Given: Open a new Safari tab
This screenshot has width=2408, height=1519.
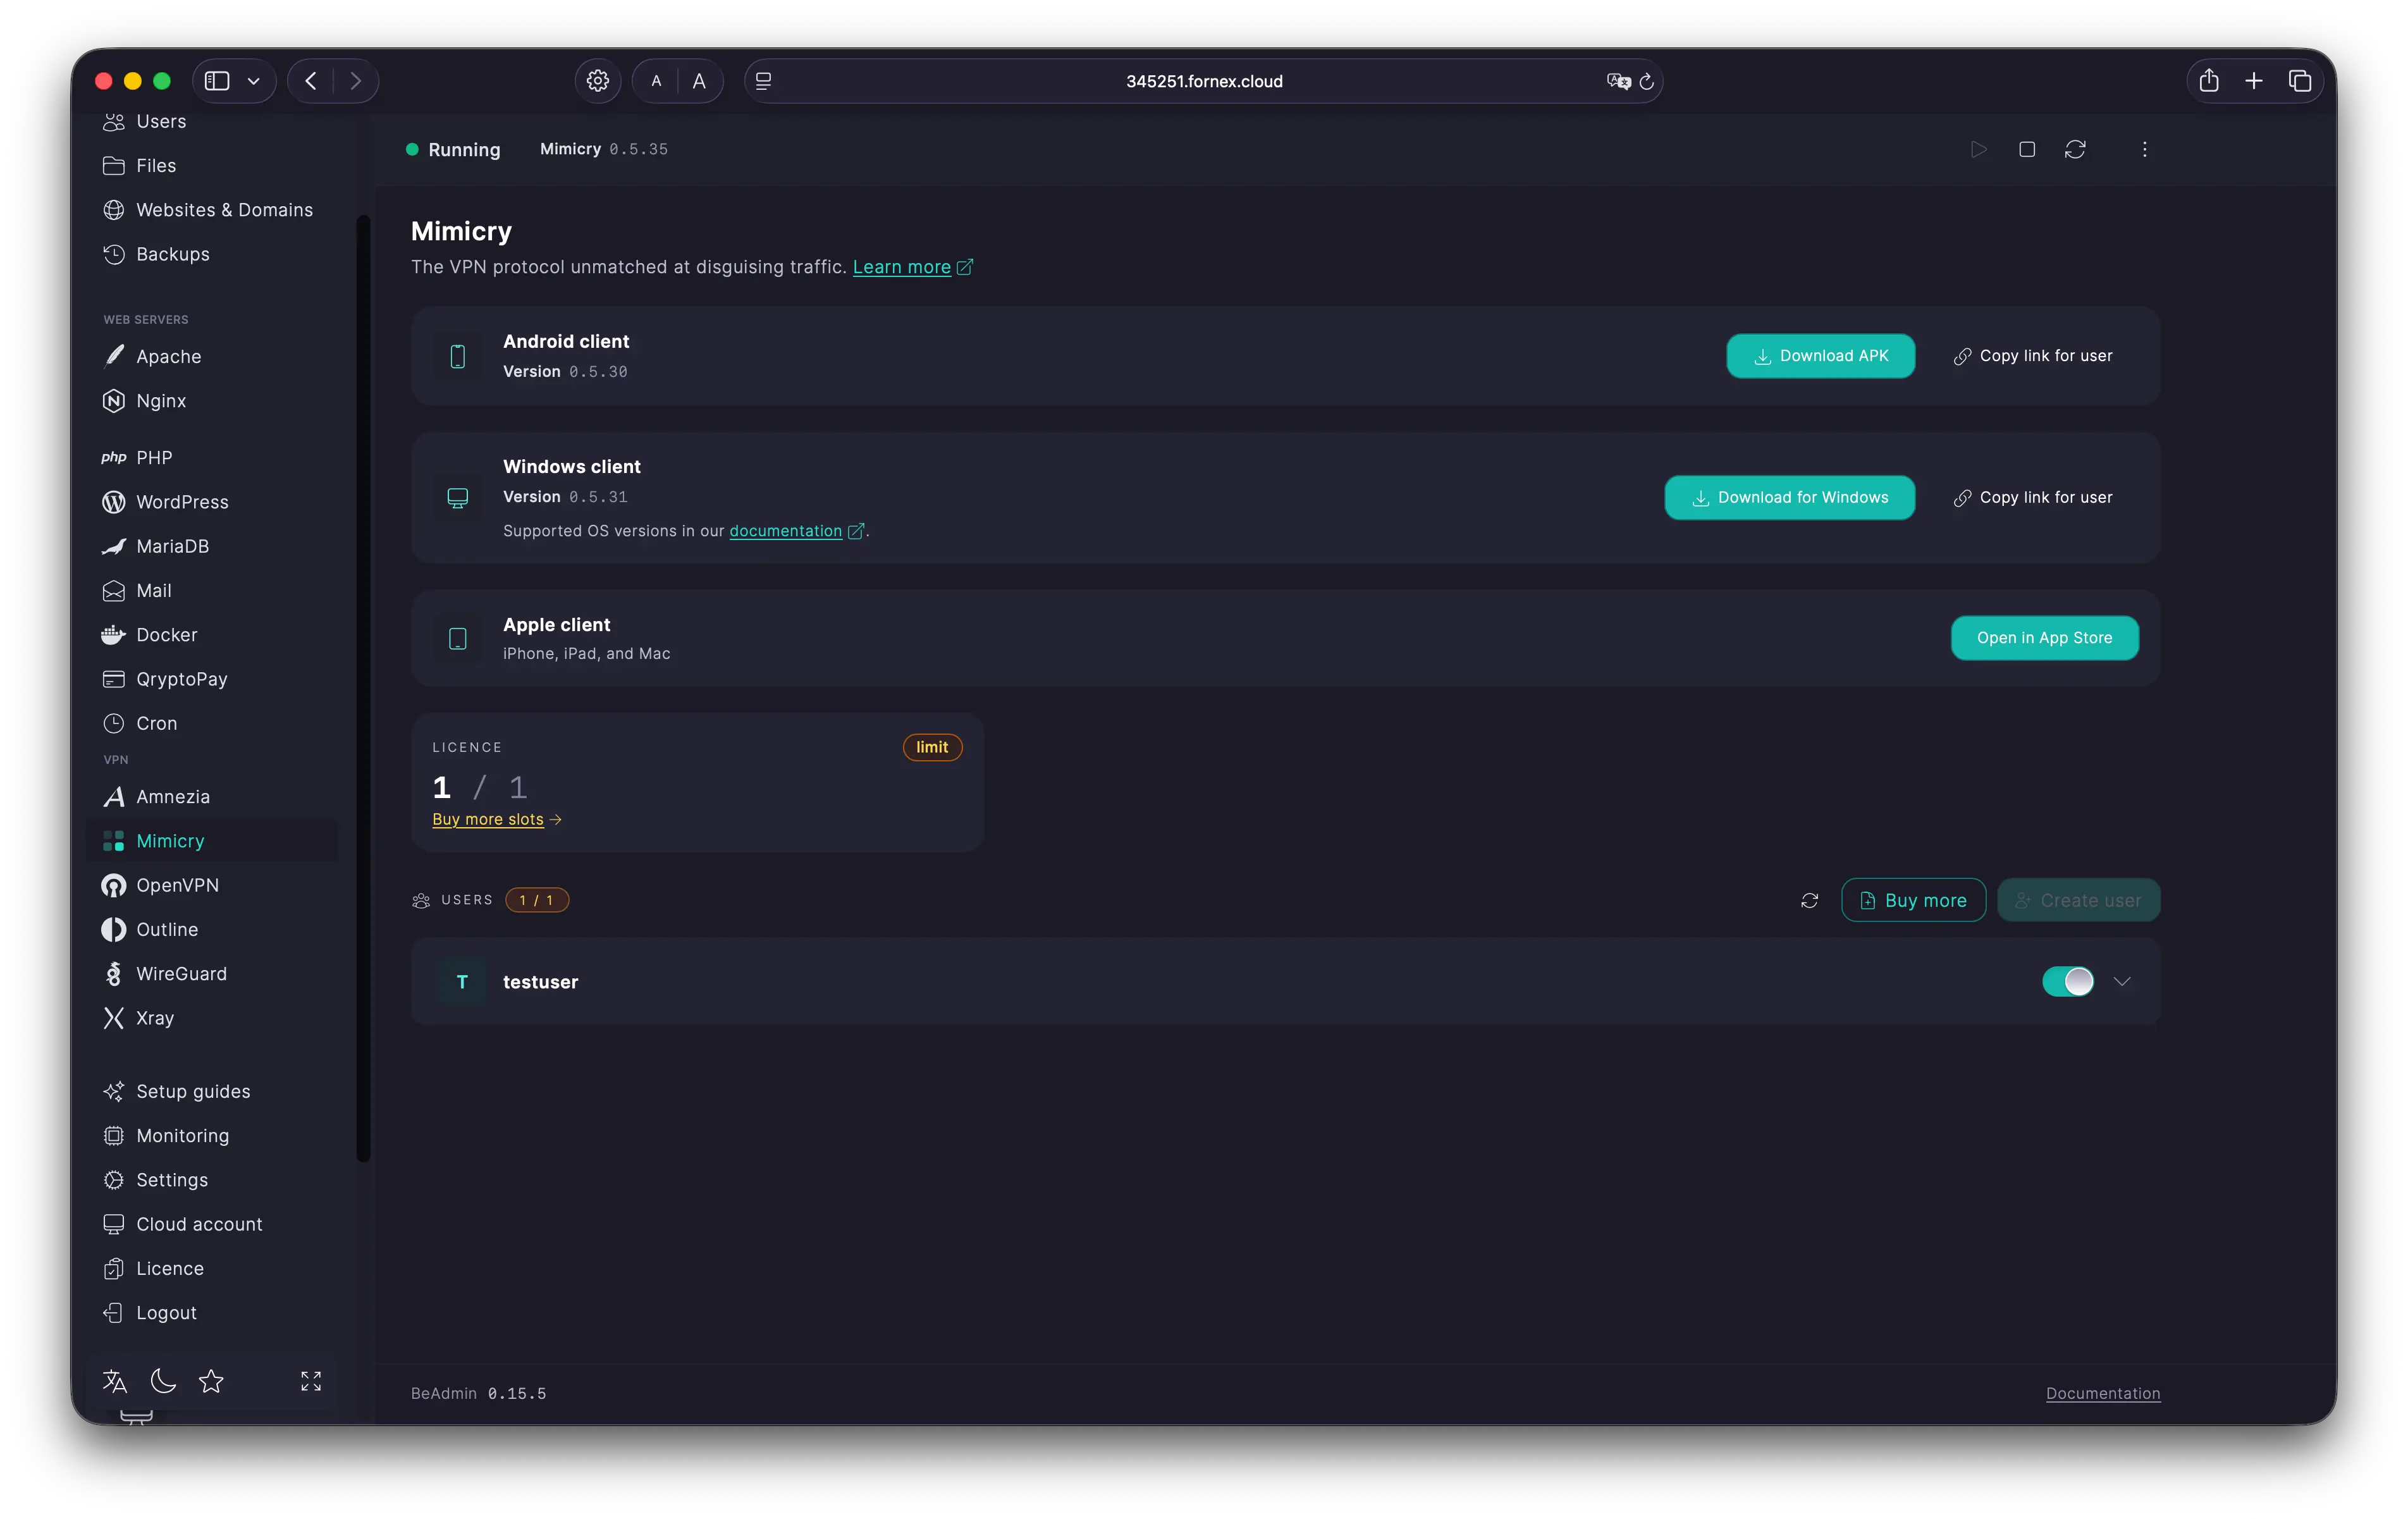Looking at the screenshot, I should click(x=2254, y=81).
